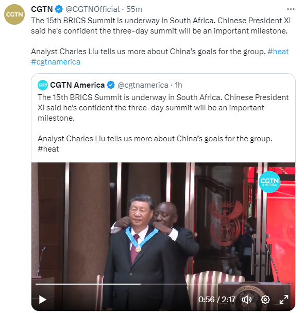The height and width of the screenshot is (313, 304).
Task: Click the CGTN verified badge
Action: click(x=59, y=9)
